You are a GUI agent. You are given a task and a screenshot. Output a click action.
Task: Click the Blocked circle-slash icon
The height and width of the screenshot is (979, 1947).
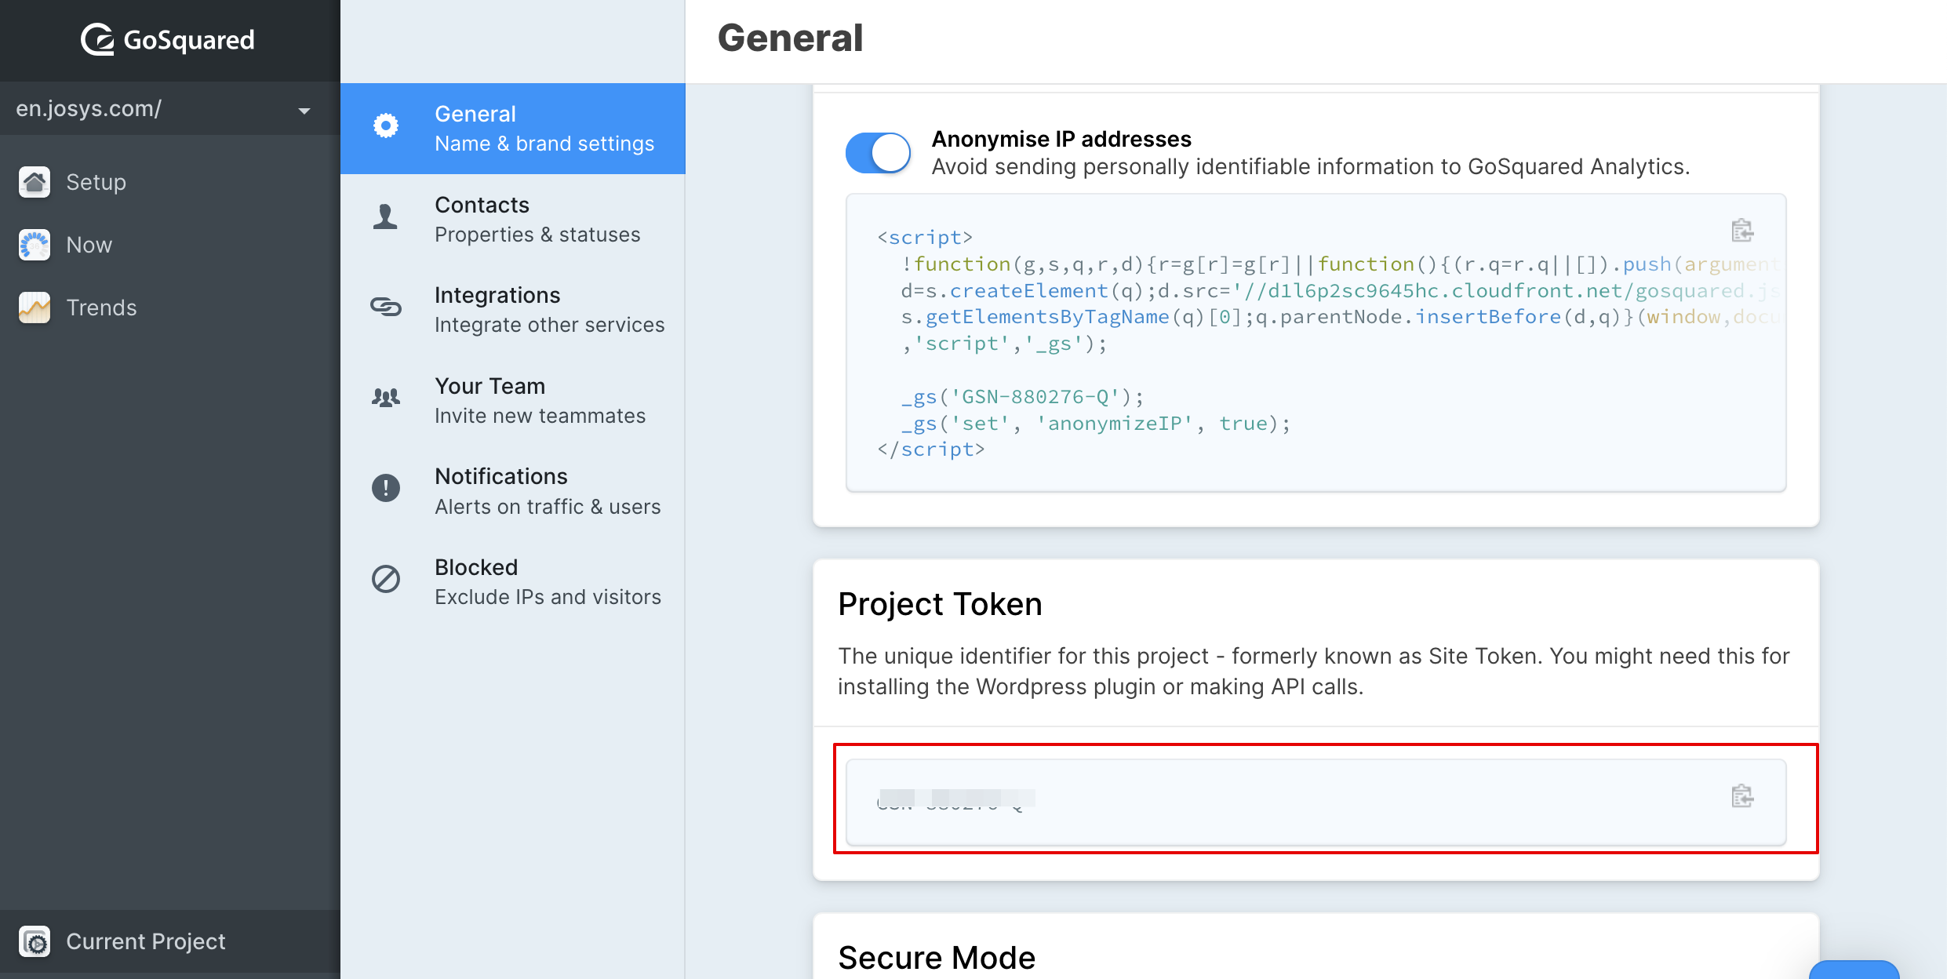pos(386,579)
